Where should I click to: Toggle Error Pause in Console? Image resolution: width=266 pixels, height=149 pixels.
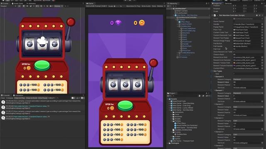[x=43, y=98]
